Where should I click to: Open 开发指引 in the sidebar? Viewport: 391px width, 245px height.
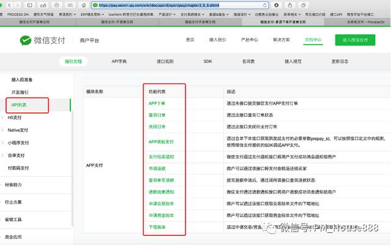coord(20,92)
